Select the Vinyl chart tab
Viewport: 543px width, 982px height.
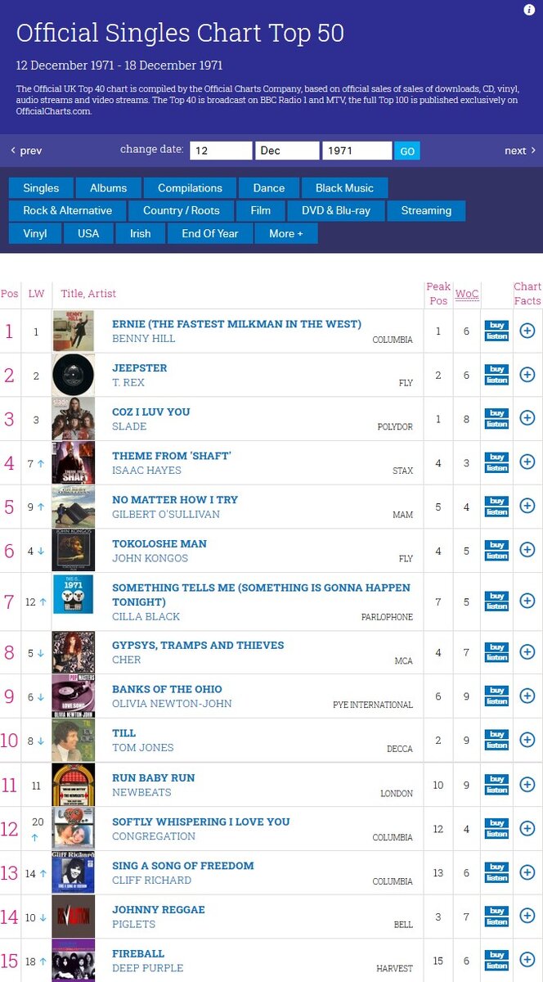point(35,233)
